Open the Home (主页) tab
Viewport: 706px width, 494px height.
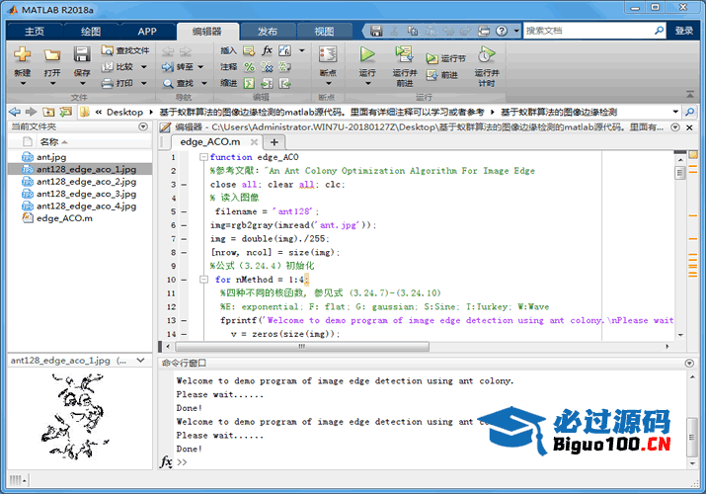tap(35, 32)
